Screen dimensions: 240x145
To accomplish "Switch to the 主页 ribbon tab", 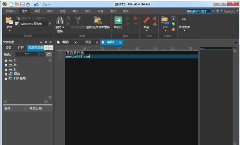I will coord(25,11).
